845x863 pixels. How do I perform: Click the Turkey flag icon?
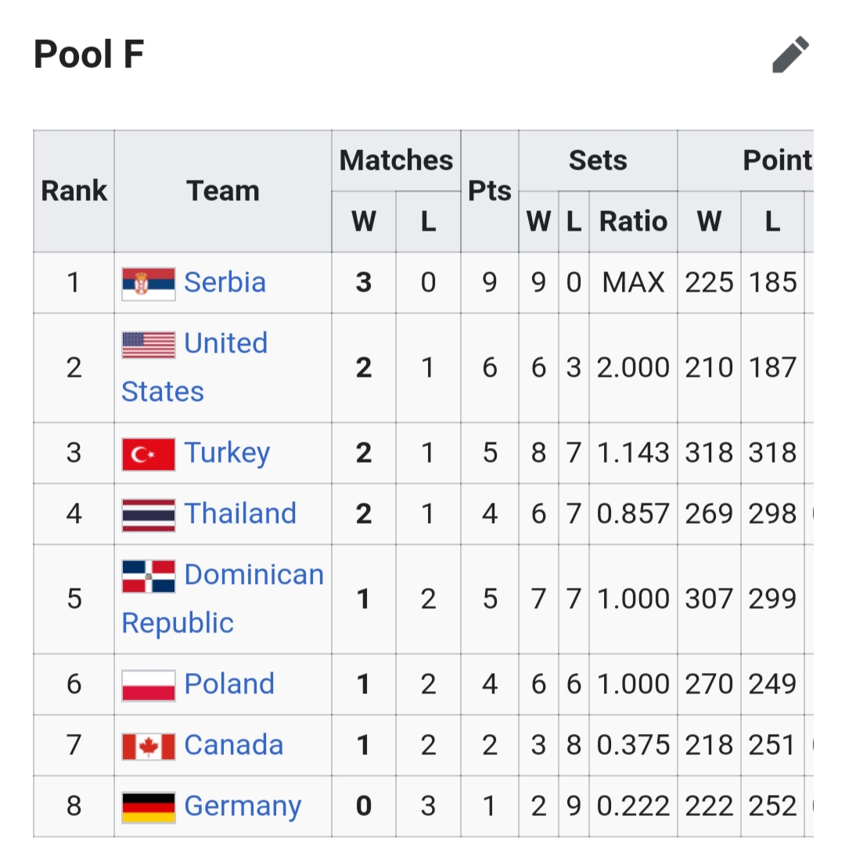(149, 453)
